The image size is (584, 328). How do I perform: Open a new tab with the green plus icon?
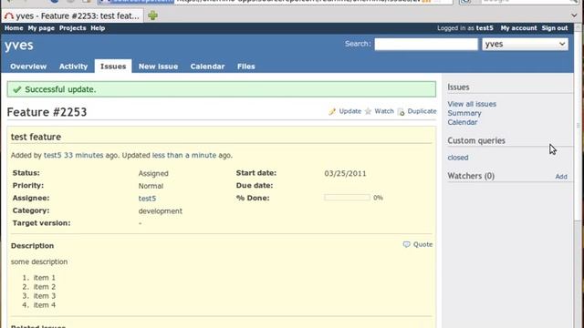click(x=152, y=15)
